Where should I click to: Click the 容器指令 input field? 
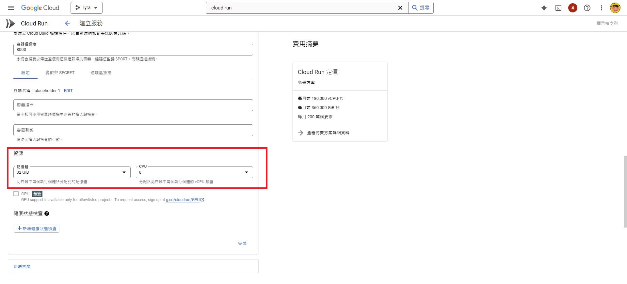pyautogui.click(x=133, y=105)
